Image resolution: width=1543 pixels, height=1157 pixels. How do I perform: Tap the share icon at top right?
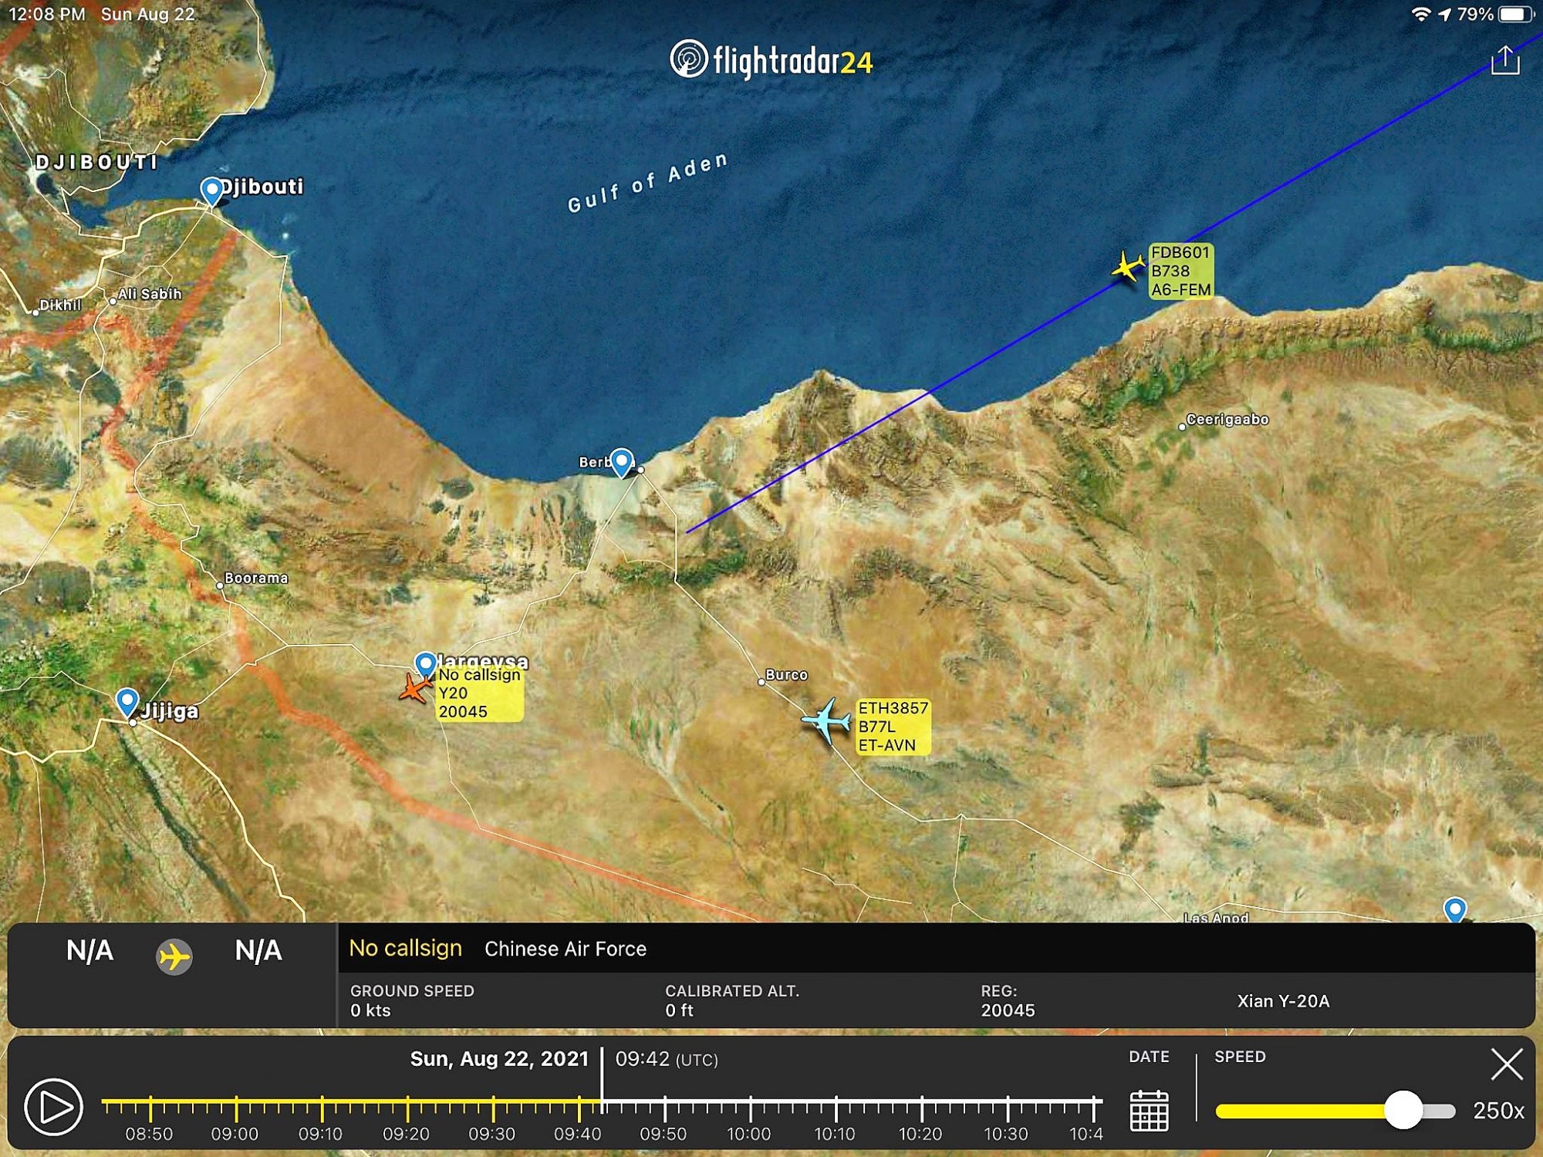(1504, 60)
